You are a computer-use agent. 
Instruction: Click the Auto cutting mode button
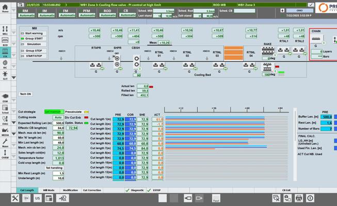tap(58, 117)
